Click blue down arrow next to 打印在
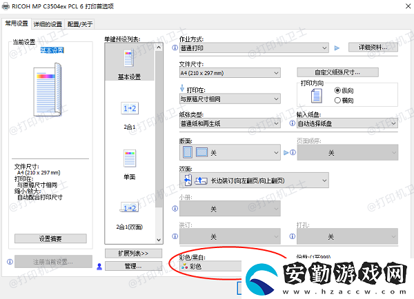Screen dimensions: 414x299 coord(182,88)
